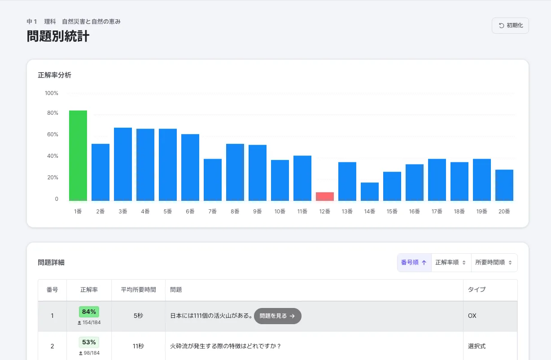Click the up arrow icon in 番号順

click(x=424, y=263)
